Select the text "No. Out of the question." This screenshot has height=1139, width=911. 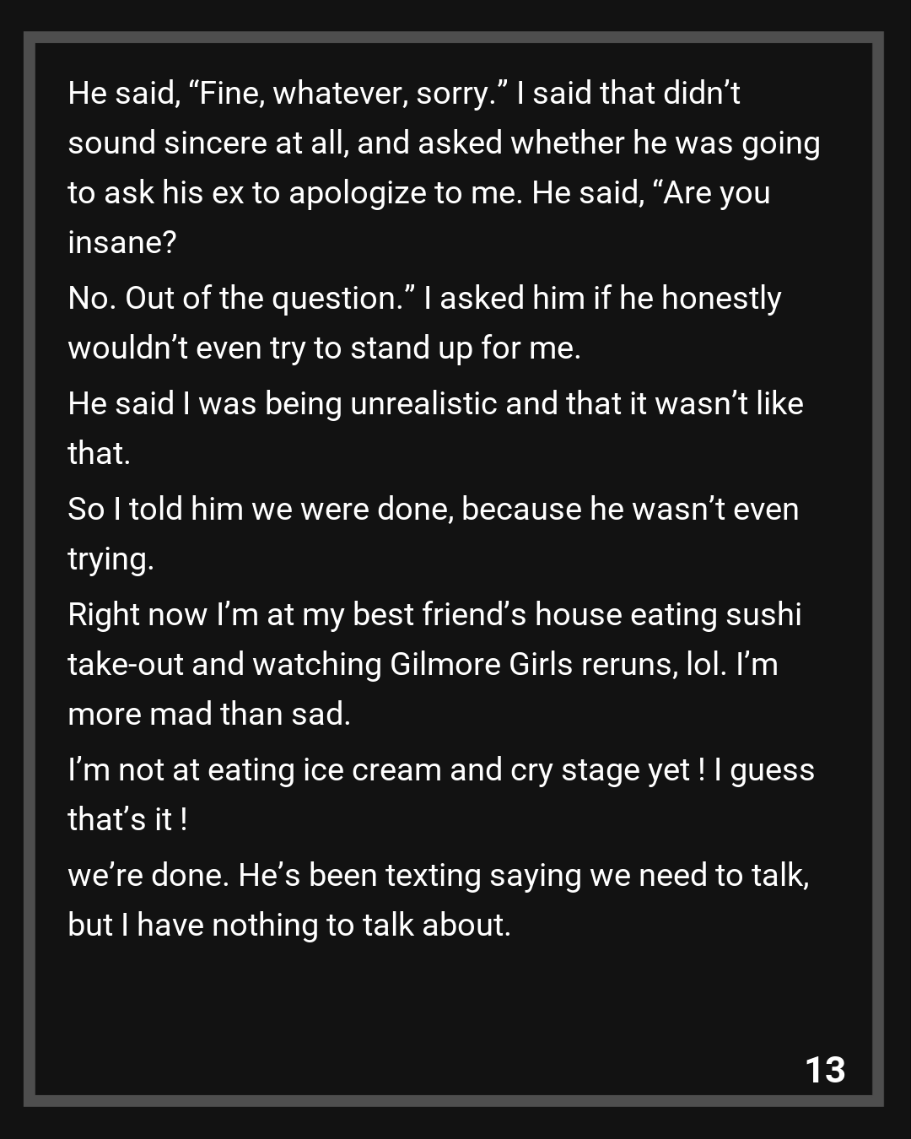tap(241, 299)
